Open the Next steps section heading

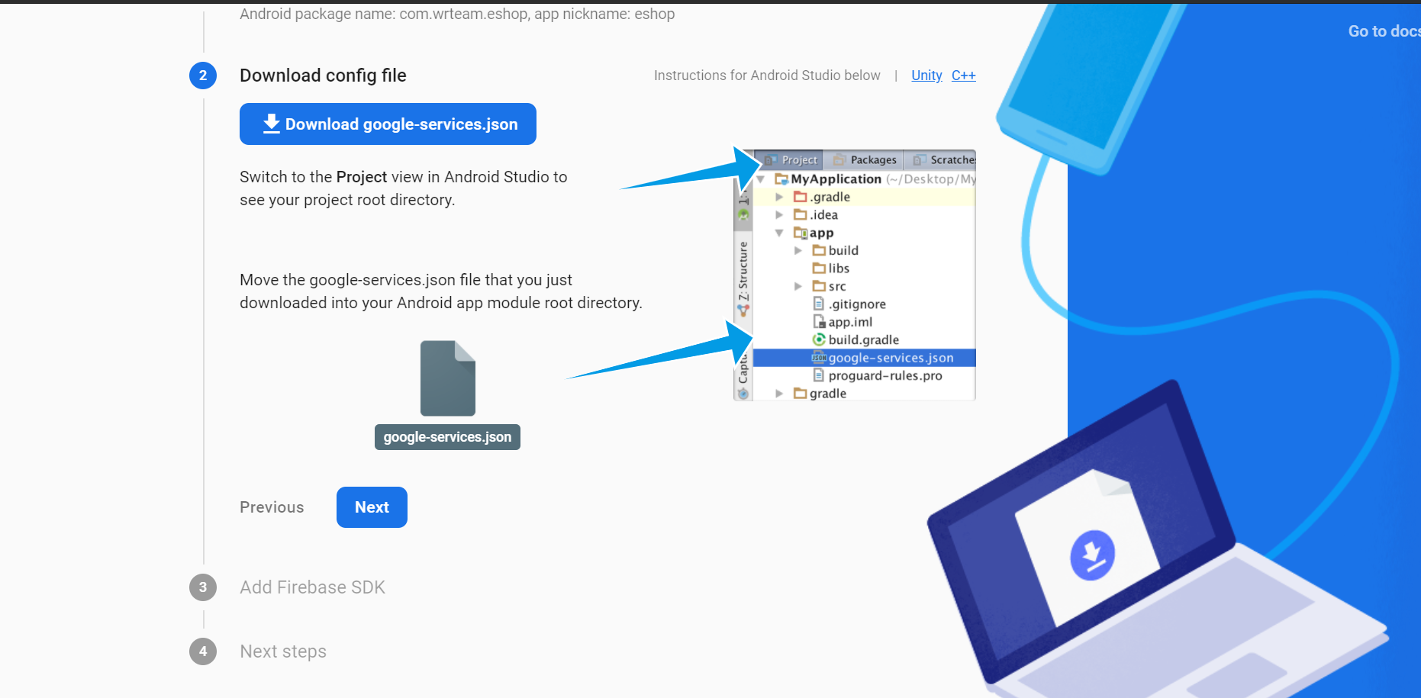pyautogui.click(x=283, y=651)
